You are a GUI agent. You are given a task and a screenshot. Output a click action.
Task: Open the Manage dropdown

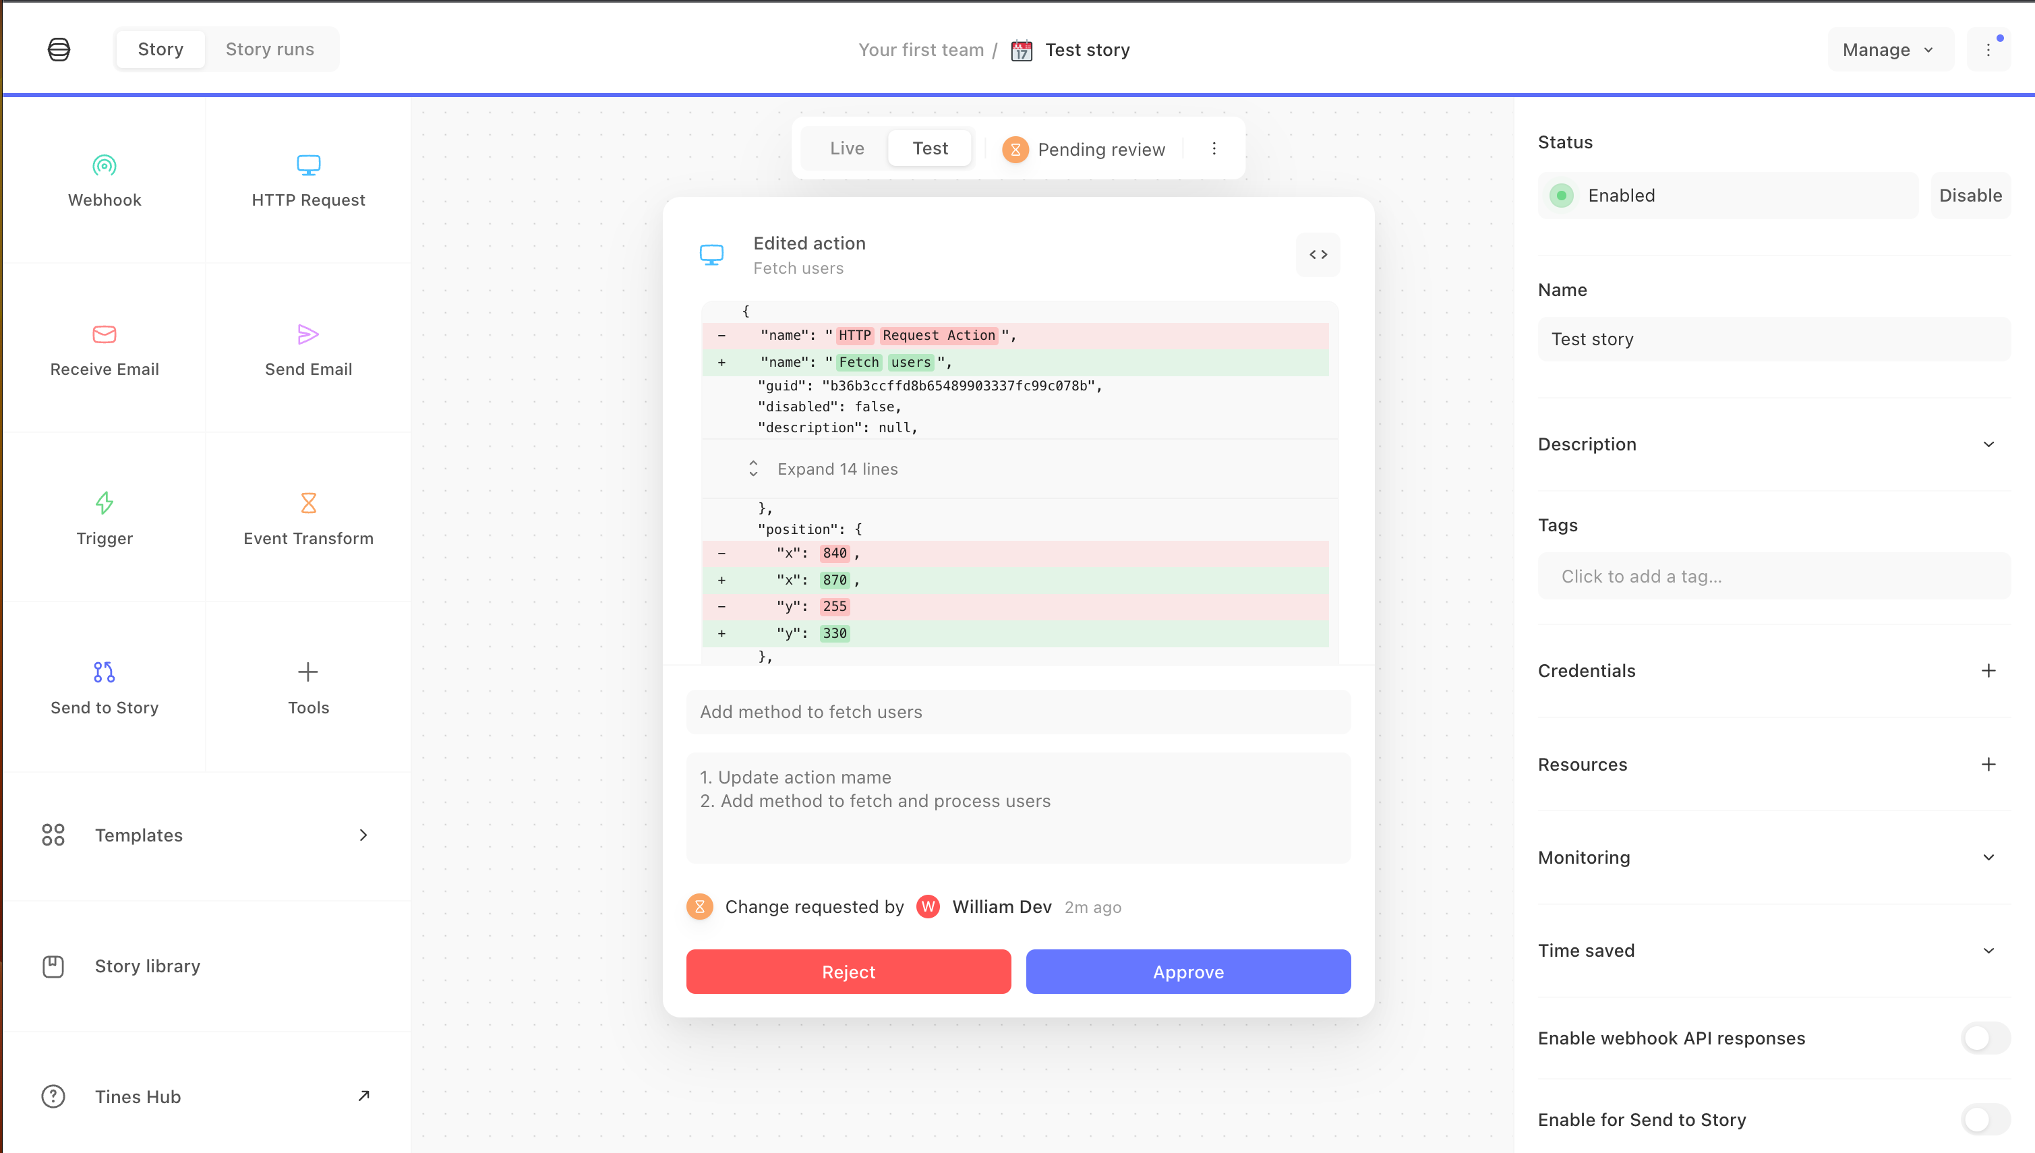pyautogui.click(x=1889, y=49)
